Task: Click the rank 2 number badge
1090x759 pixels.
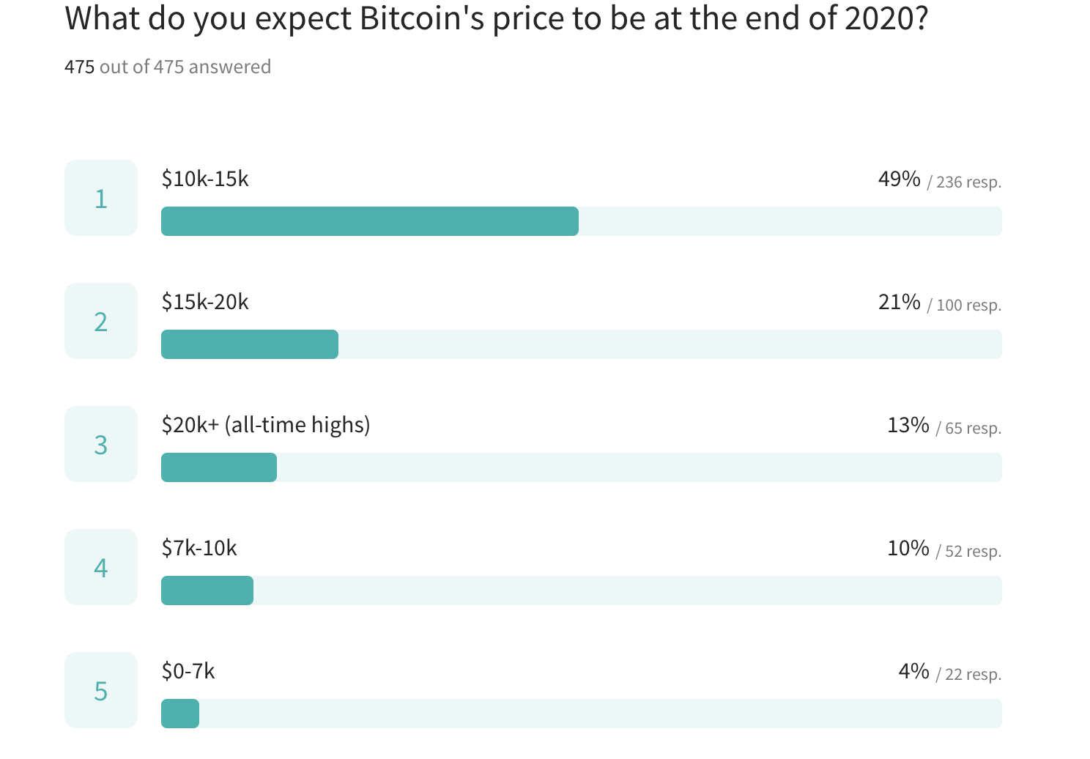Action: [x=101, y=321]
